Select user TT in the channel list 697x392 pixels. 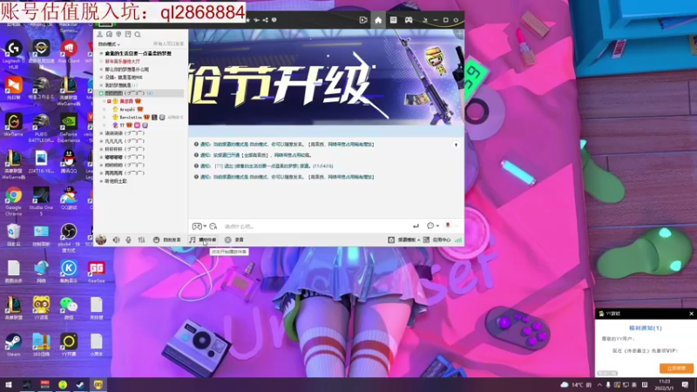(x=122, y=125)
